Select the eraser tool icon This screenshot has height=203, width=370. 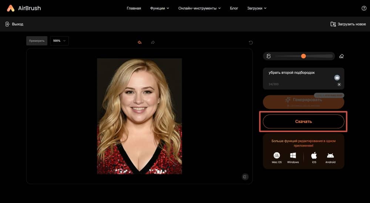click(342, 56)
